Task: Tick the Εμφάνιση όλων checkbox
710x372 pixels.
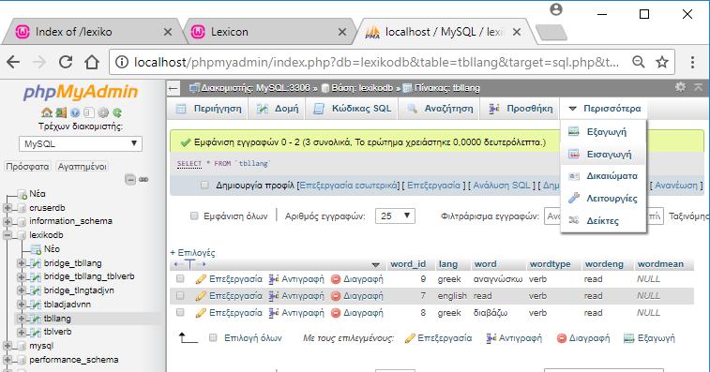Action: (x=194, y=216)
